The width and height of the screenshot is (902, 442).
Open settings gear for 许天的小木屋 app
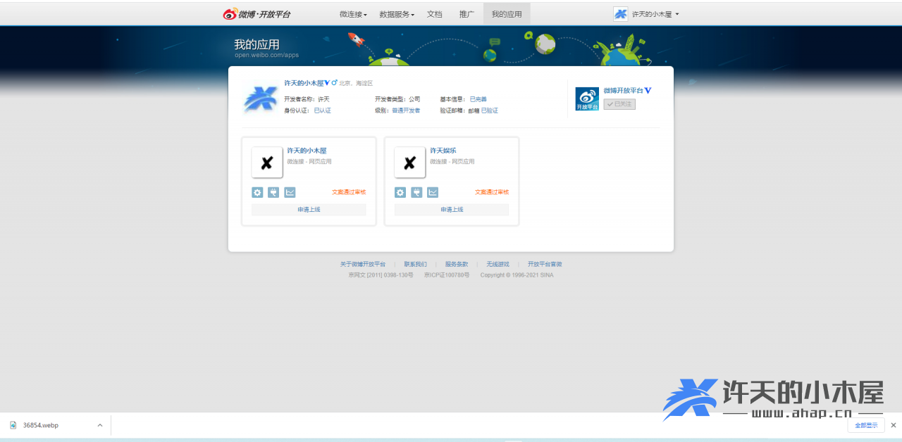257,192
